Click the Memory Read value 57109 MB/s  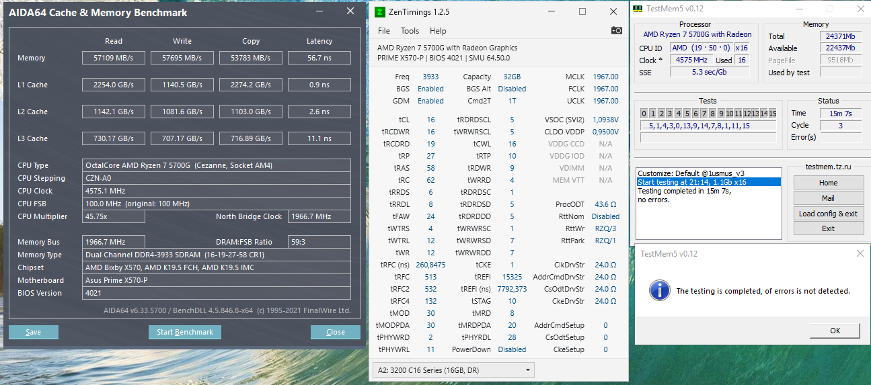point(114,58)
